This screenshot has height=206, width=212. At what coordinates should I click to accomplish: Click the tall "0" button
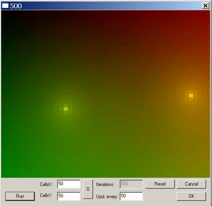88,189
